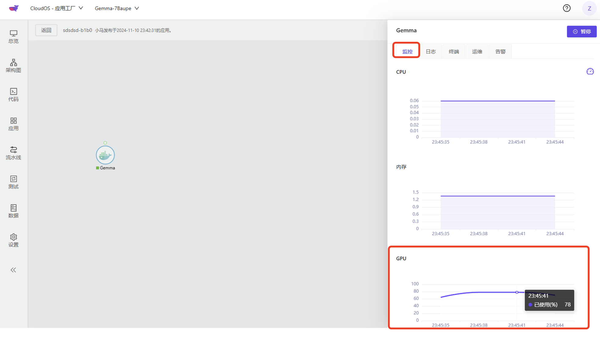Image resolution: width=600 pixels, height=338 pixels.
Task: Open the 总览 overview sidebar icon
Action: click(13, 36)
